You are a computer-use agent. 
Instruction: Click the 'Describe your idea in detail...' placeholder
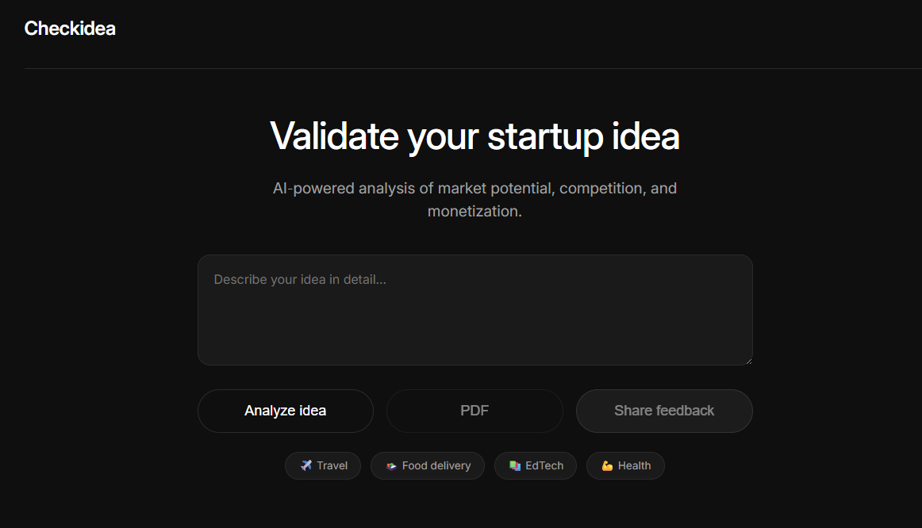click(x=300, y=280)
